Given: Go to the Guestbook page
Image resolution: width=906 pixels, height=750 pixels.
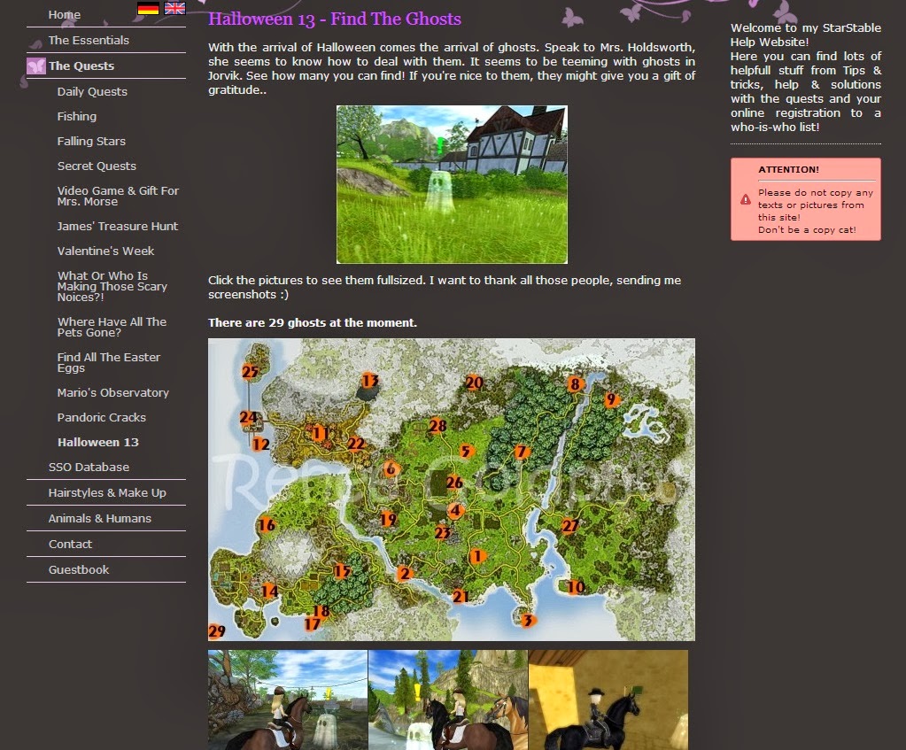Looking at the screenshot, I should [x=80, y=568].
